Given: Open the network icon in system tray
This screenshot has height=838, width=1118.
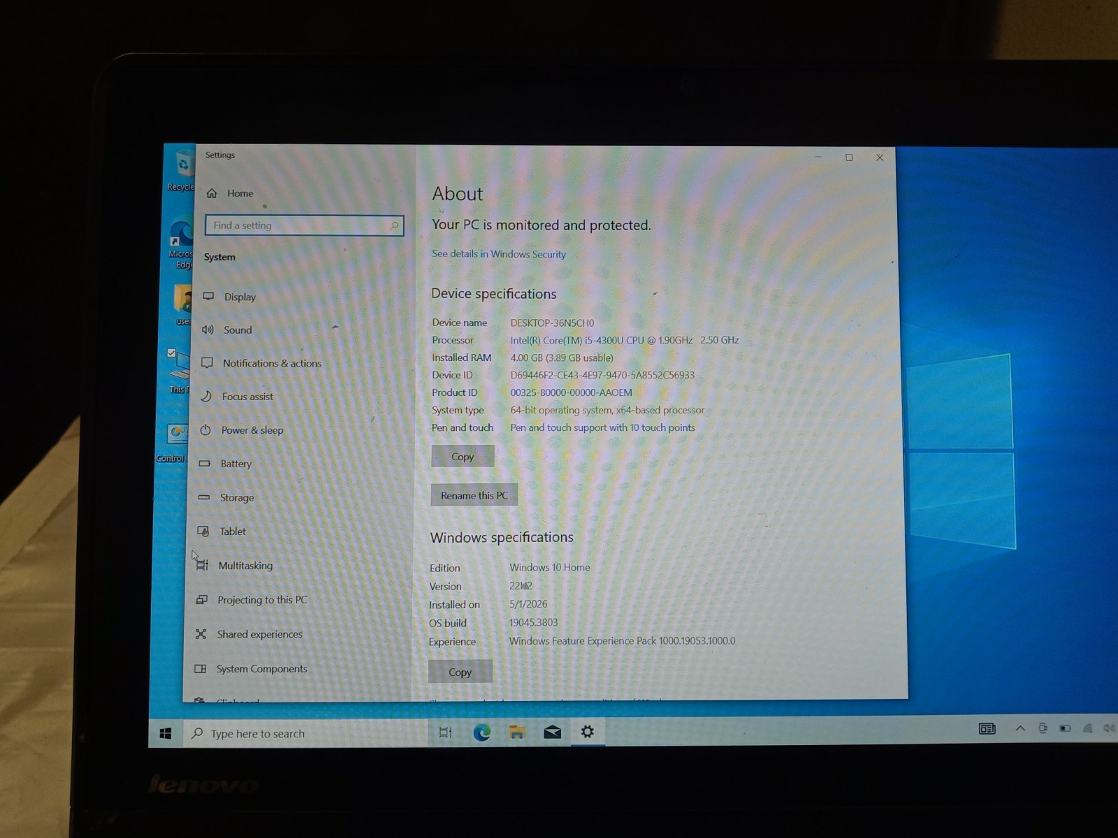Looking at the screenshot, I should point(1087,728).
